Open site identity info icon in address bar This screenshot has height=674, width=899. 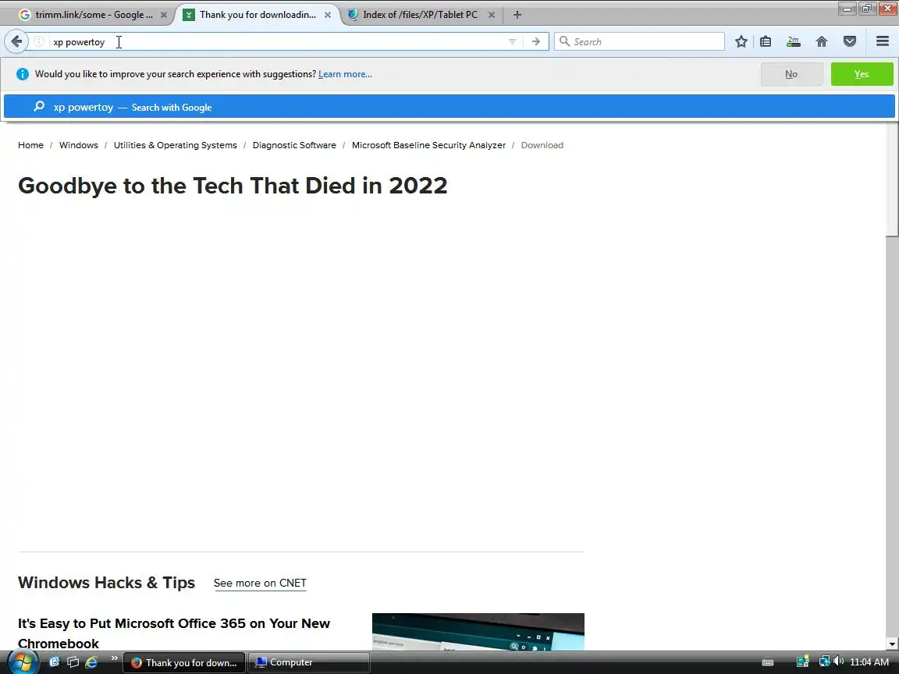pyautogui.click(x=39, y=41)
